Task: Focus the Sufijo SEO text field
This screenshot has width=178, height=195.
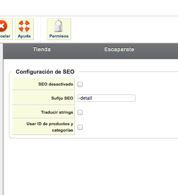Action: (x=106, y=98)
